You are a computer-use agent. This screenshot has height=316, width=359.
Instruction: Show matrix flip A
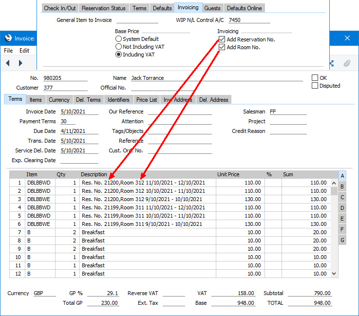(342, 176)
